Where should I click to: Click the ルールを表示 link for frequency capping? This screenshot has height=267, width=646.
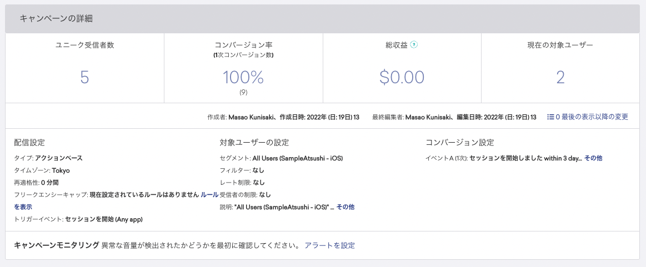coord(209,195)
